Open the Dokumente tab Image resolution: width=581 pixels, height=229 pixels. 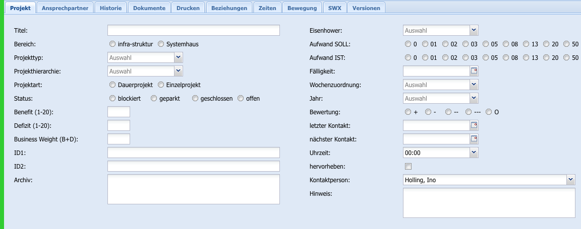tap(149, 8)
